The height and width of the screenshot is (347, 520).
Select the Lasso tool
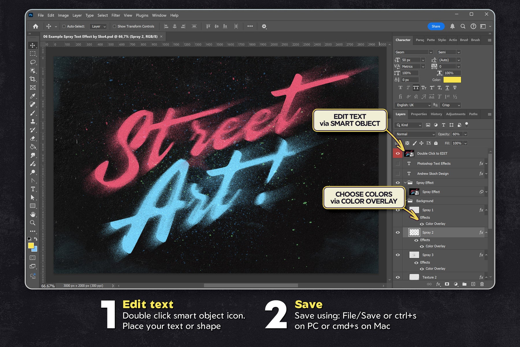pos(33,62)
